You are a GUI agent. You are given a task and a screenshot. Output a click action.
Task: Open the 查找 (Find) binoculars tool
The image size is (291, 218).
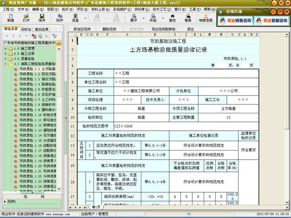click(172, 18)
